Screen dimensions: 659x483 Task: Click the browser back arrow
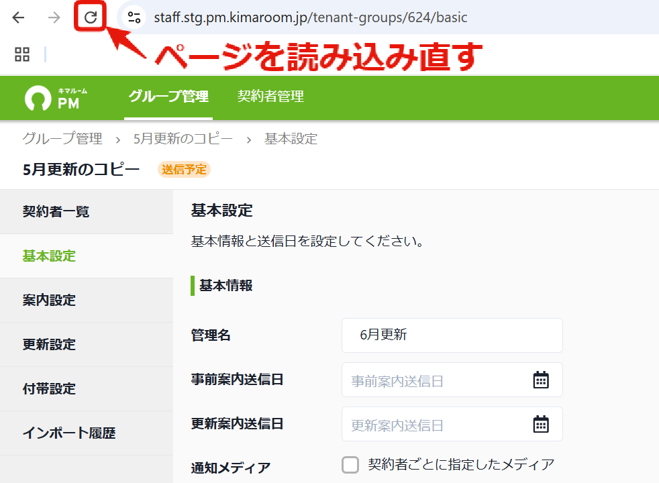19,17
